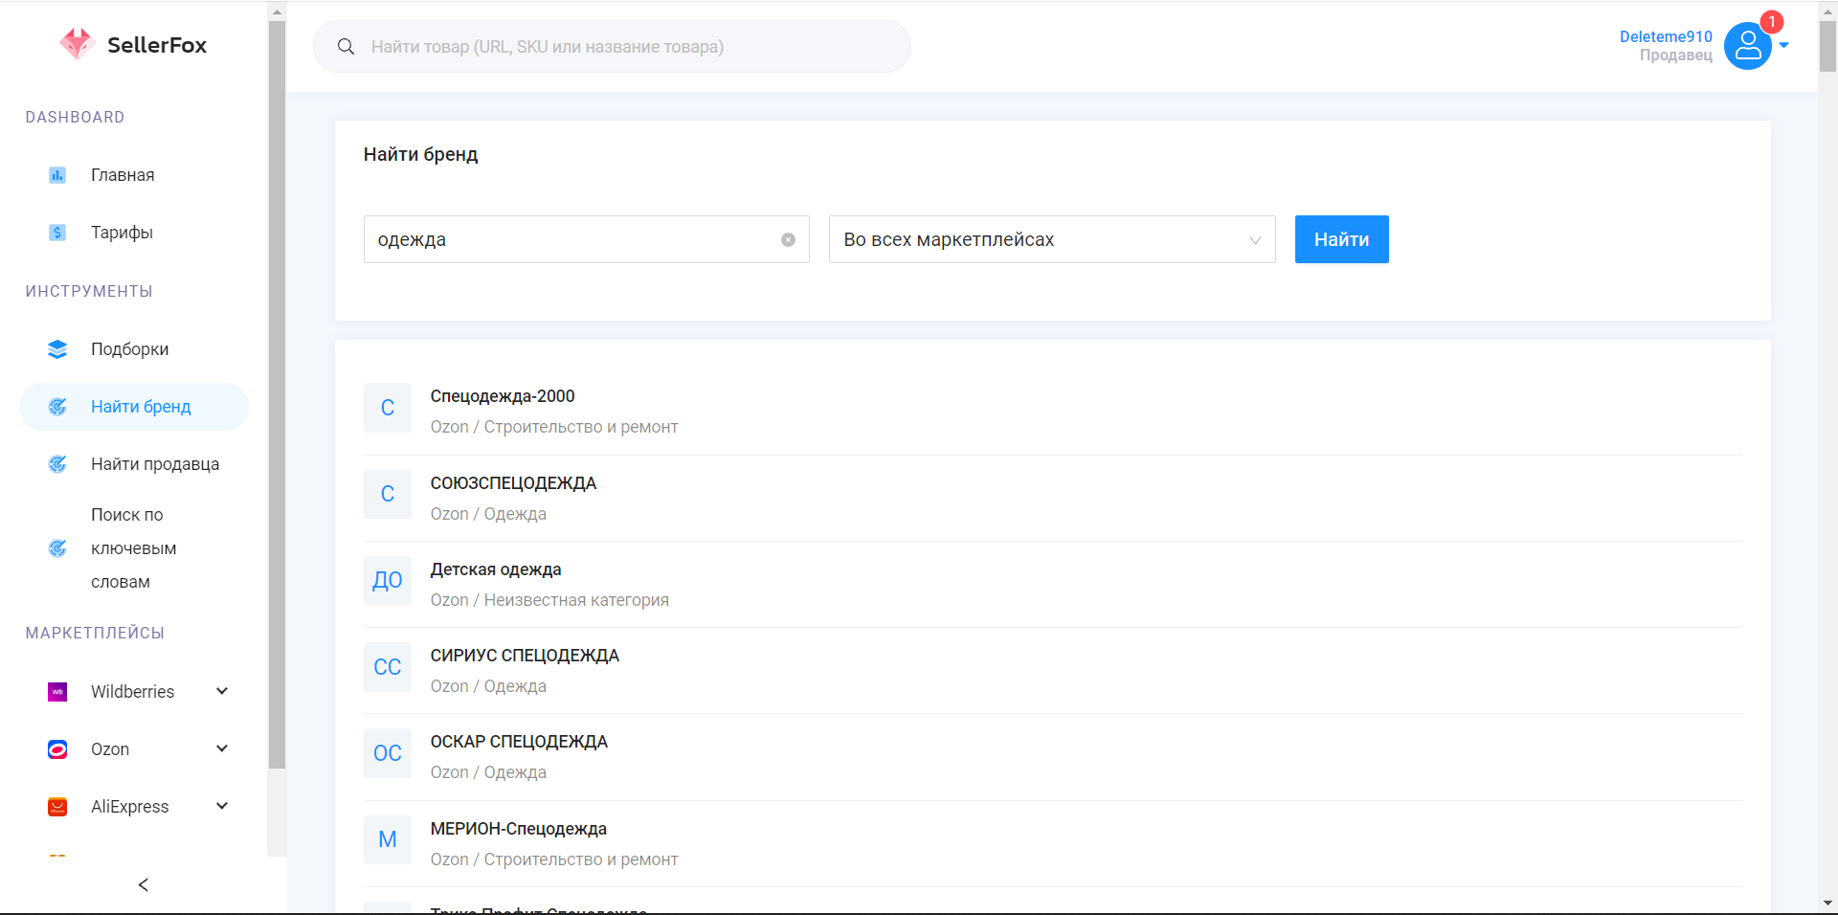Click the Ozon marketplace icon
Image resolution: width=1838 pixels, height=915 pixels.
[57, 749]
